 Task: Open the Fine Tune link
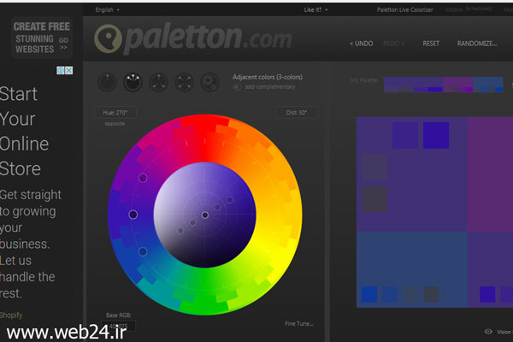pos(299,324)
